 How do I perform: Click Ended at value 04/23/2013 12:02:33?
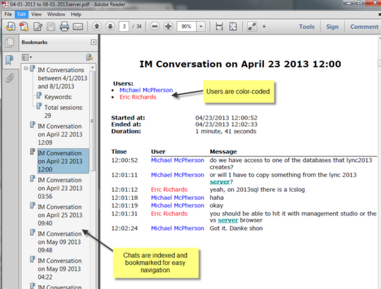226,124
